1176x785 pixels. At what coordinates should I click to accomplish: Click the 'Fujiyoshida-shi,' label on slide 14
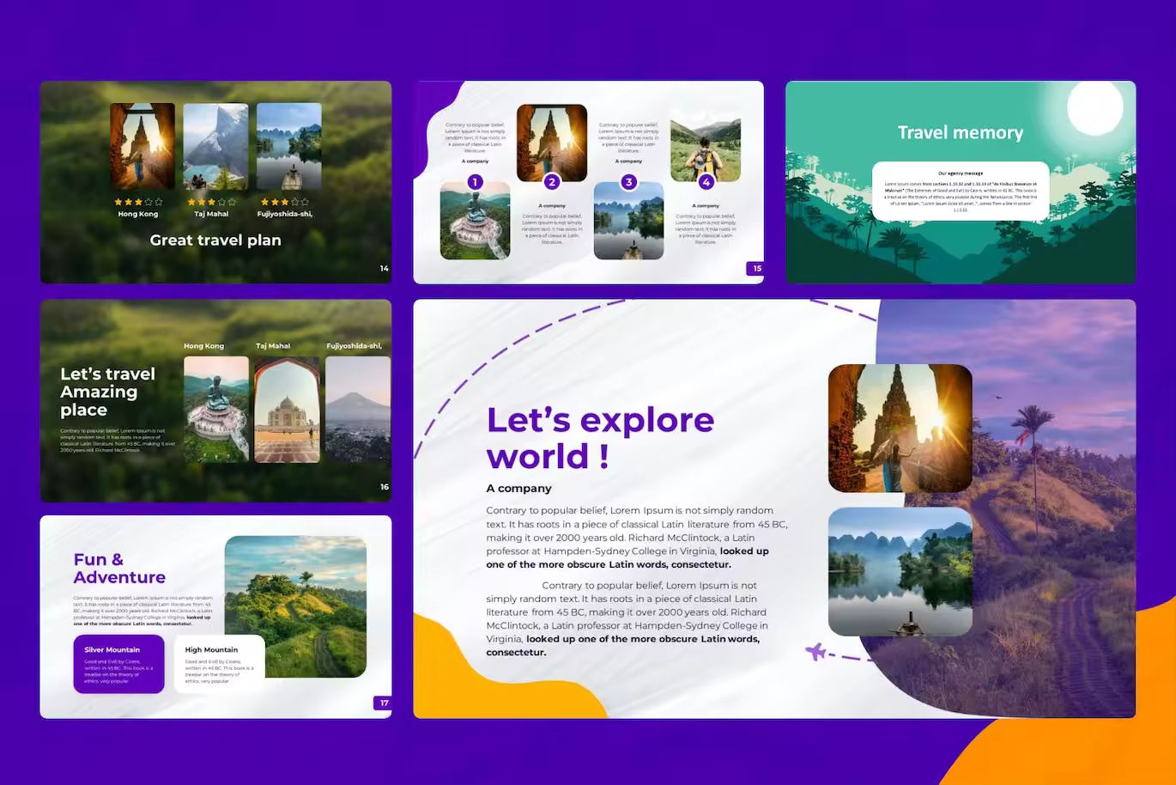(x=285, y=214)
